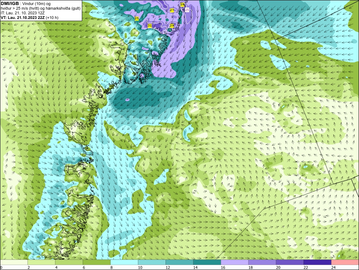Viewport: 359px width, 270px height.
Task: Select the 'hviður > 25 m/s' legend description line
Action: [41, 9]
